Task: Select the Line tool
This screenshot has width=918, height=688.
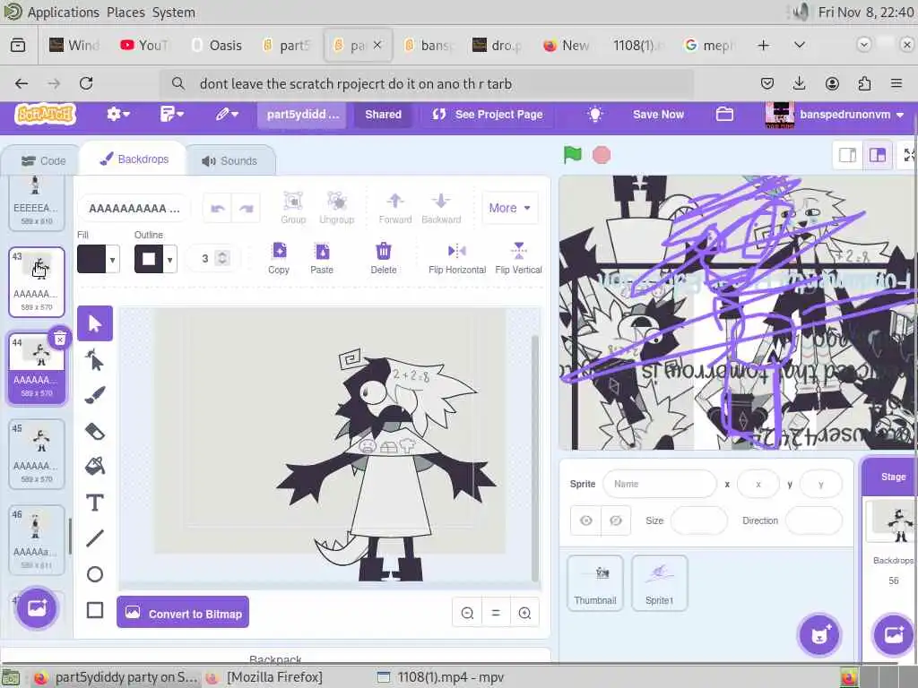Action: [95, 538]
